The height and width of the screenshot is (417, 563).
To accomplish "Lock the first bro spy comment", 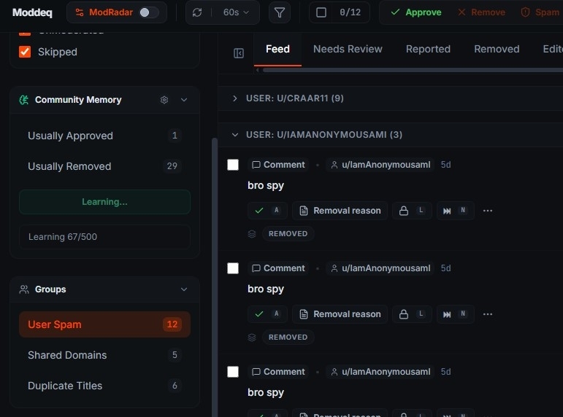I will click(x=412, y=211).
